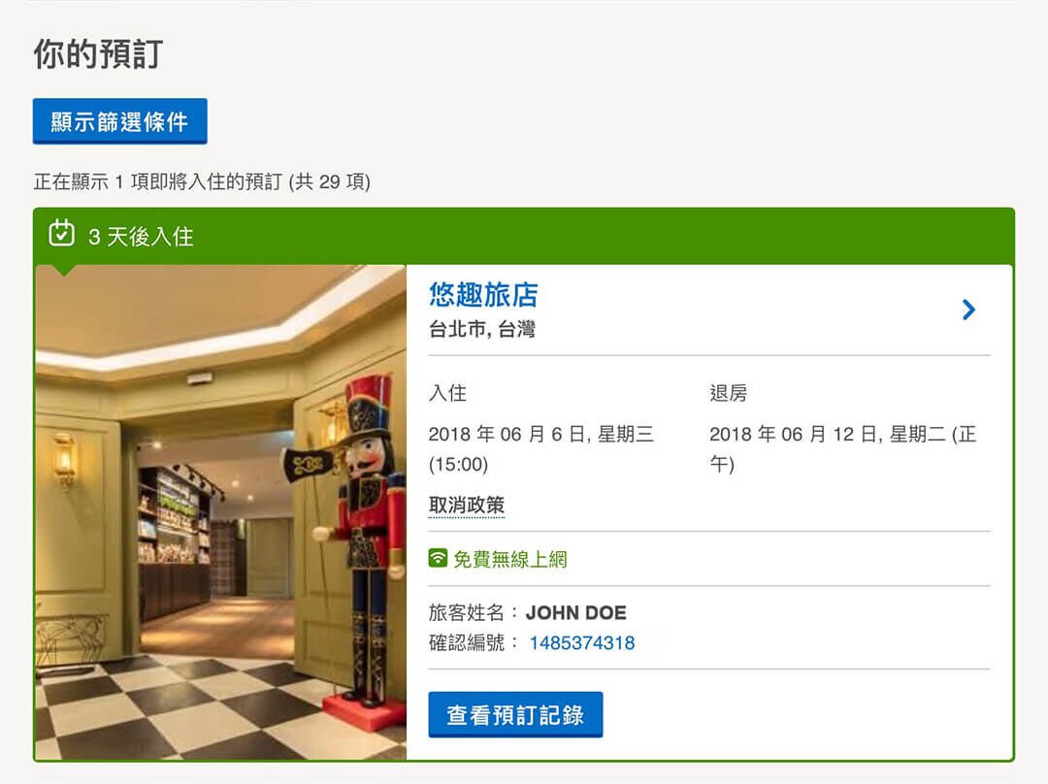This screenshot has height=784, width=1048.
Task: Click the calendar check icon in green banner
Action: [61, 233]
